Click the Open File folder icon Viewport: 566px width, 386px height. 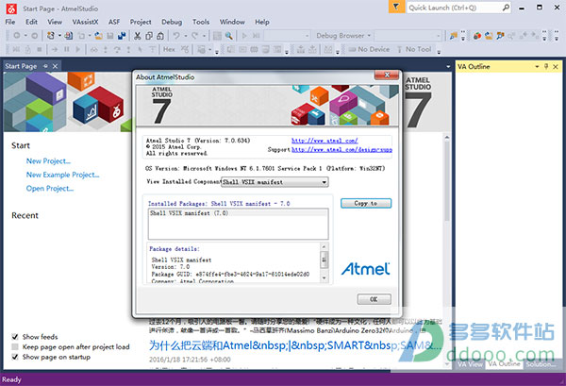tap(98, 35)
